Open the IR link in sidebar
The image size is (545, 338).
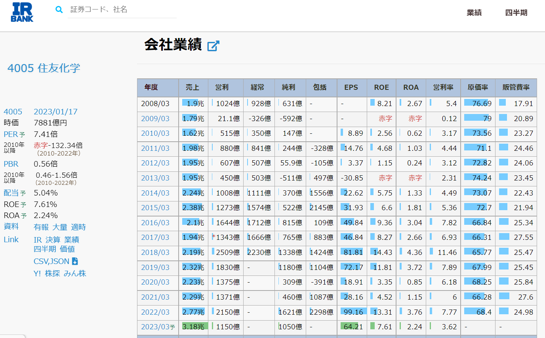[38, 240]
